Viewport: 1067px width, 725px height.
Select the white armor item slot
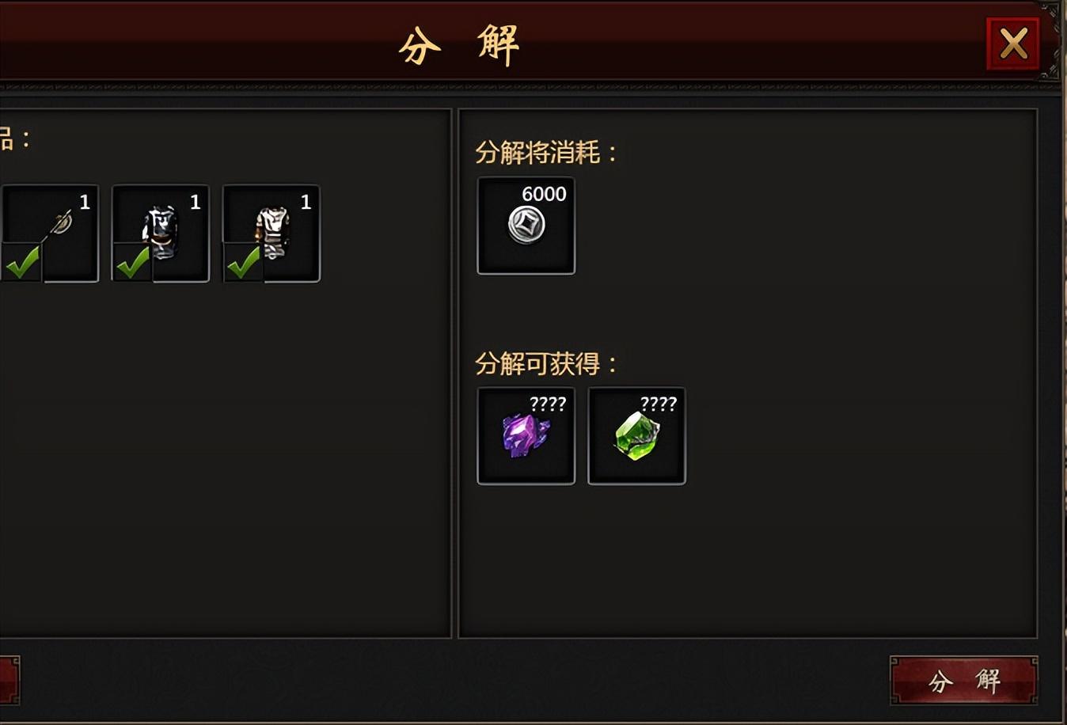[271, 233]
